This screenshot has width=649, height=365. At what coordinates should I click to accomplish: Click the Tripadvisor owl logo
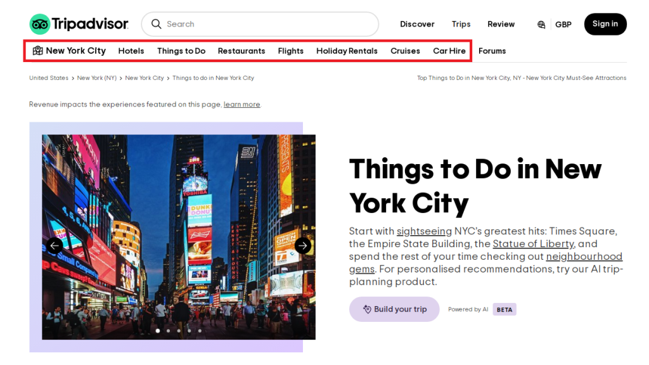click(40, 24)
